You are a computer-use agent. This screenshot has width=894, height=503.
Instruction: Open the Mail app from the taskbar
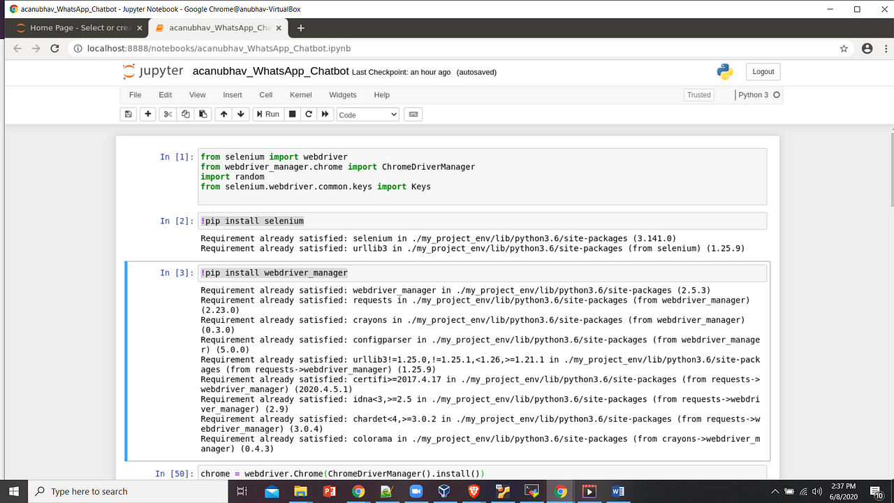(x=272, y=491)
